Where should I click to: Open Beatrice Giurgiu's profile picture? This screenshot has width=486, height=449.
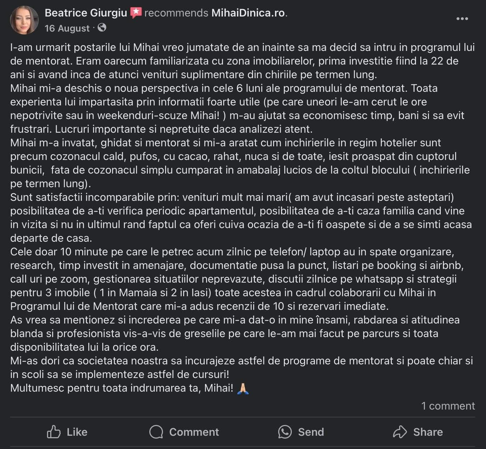tap(24, 20)
